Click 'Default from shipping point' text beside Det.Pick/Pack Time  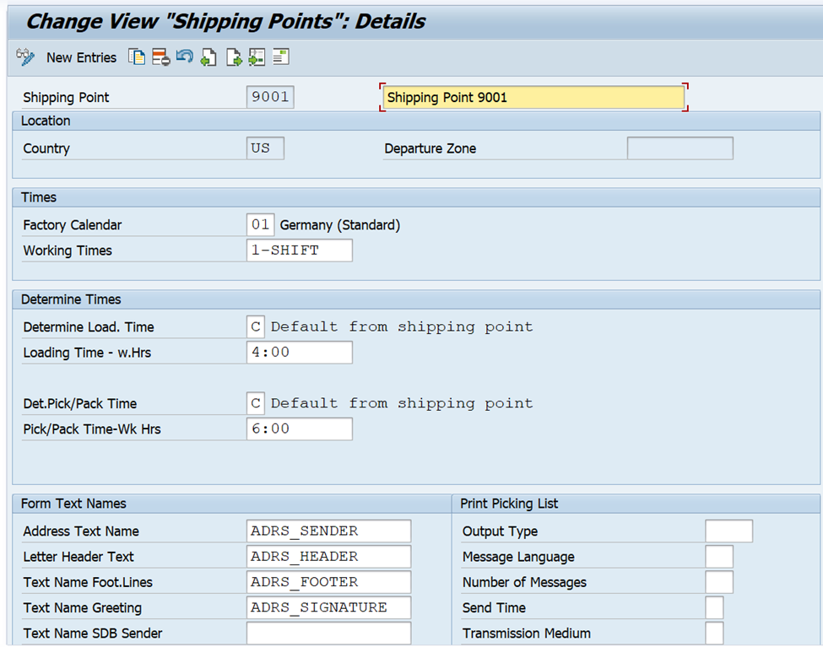click(402, 403)
